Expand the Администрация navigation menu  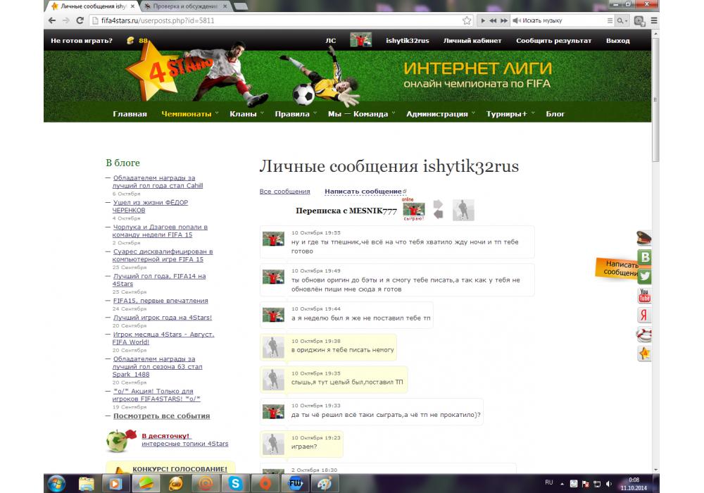click(x=439, y=114)
